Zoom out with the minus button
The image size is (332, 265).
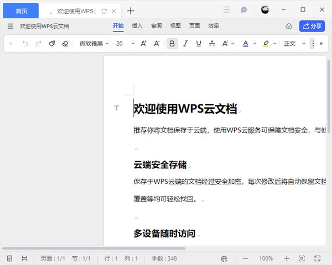pyautogui.click(x=245, y=258)
